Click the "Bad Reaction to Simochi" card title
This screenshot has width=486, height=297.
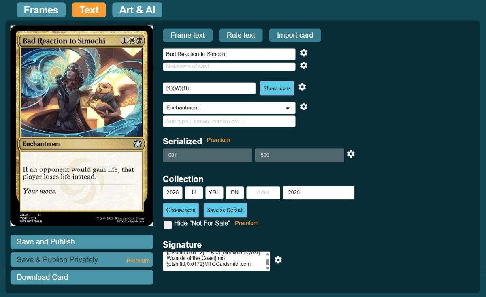click(64, 41)
